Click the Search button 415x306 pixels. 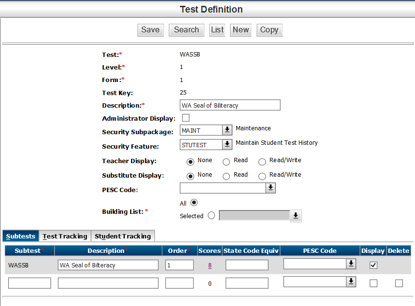click(x=187, y=30)
